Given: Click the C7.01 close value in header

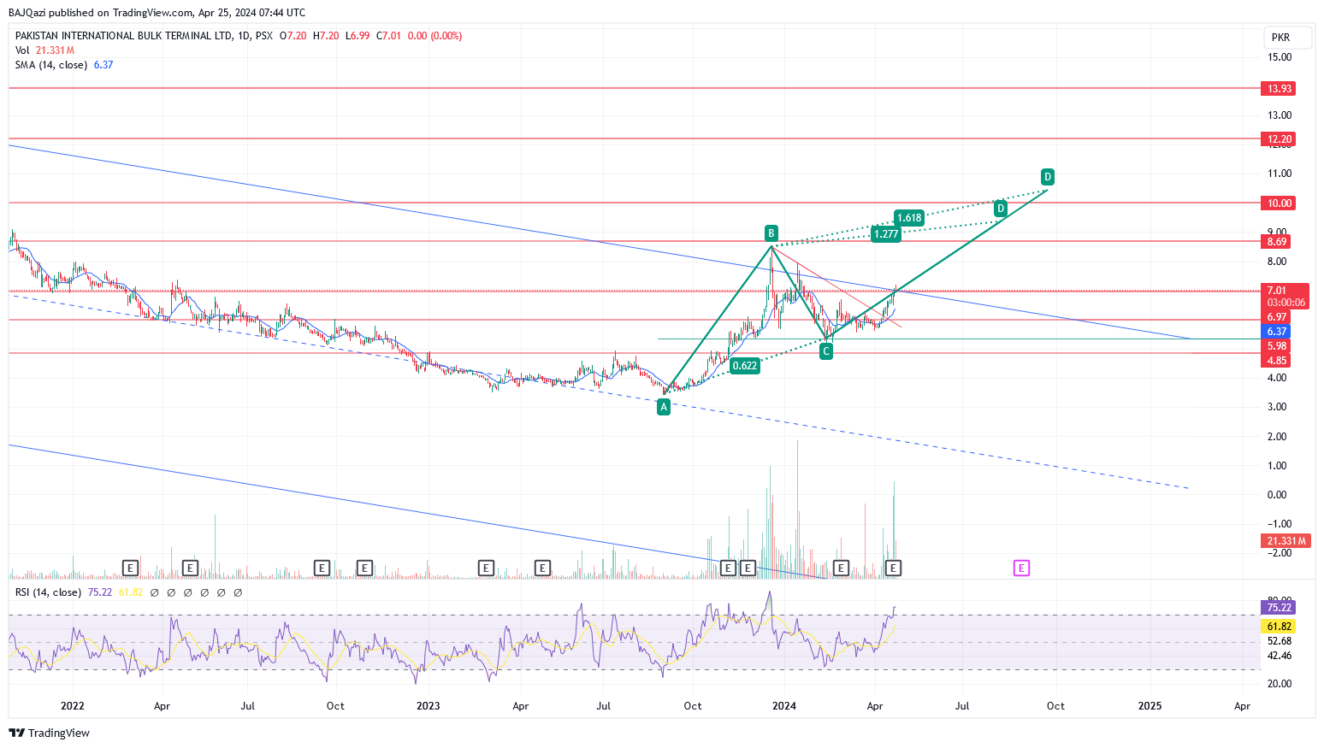Looking at the screenshot, I should 389,36.
